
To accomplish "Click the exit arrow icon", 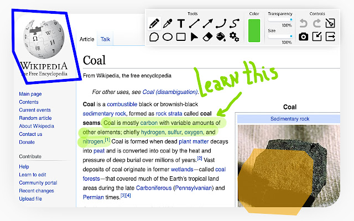I will pos(330,36).
